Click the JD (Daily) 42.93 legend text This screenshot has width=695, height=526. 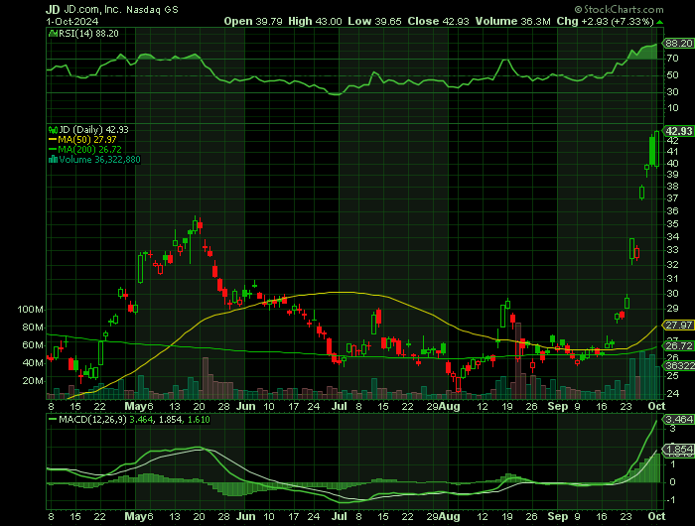[93, 130]
